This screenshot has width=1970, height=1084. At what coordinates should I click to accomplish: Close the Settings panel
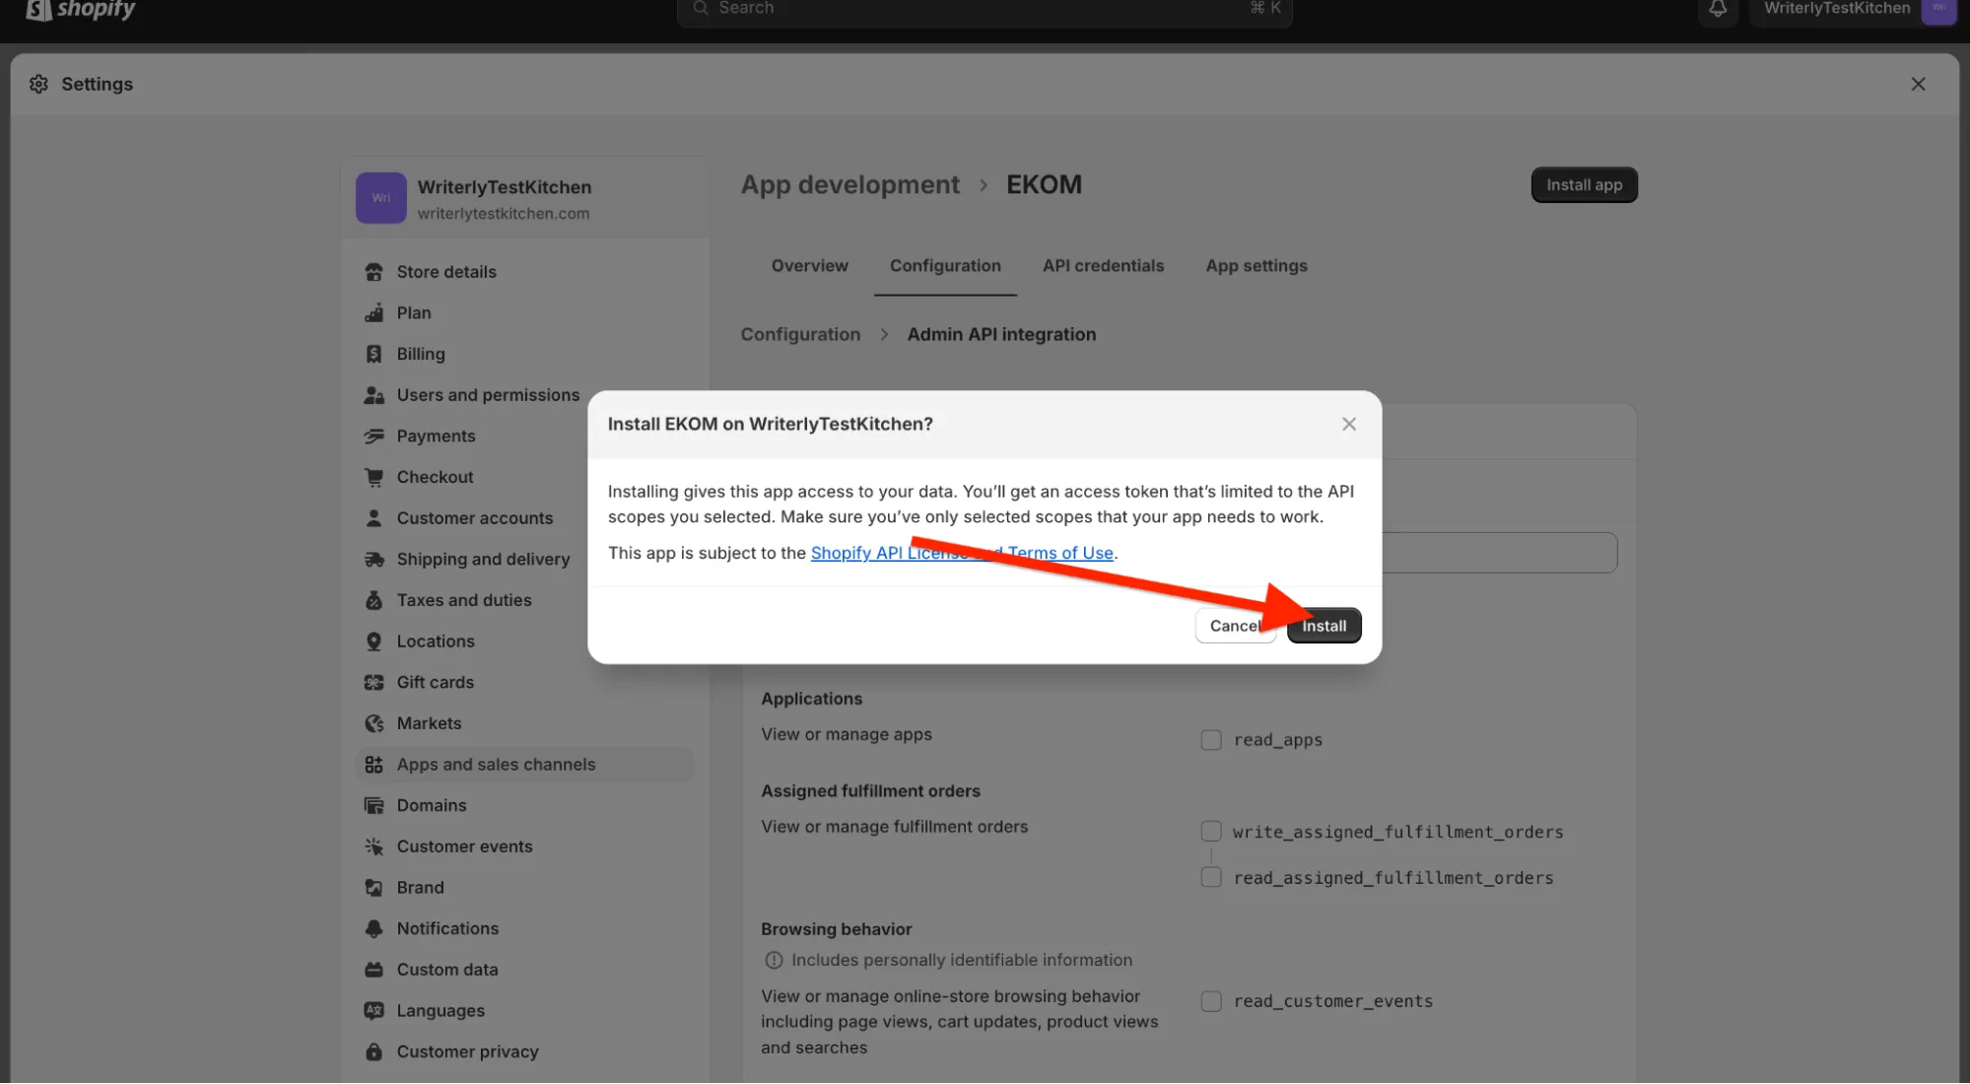click(x=1918, y=84)
